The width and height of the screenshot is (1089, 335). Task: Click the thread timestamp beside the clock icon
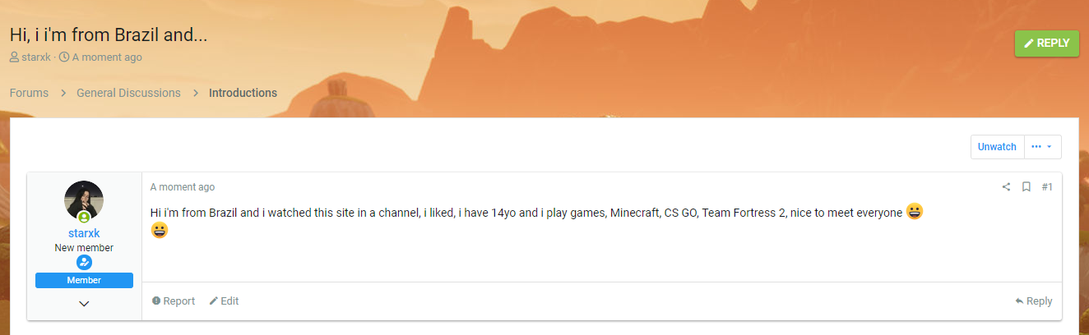[x=107, y=57]
